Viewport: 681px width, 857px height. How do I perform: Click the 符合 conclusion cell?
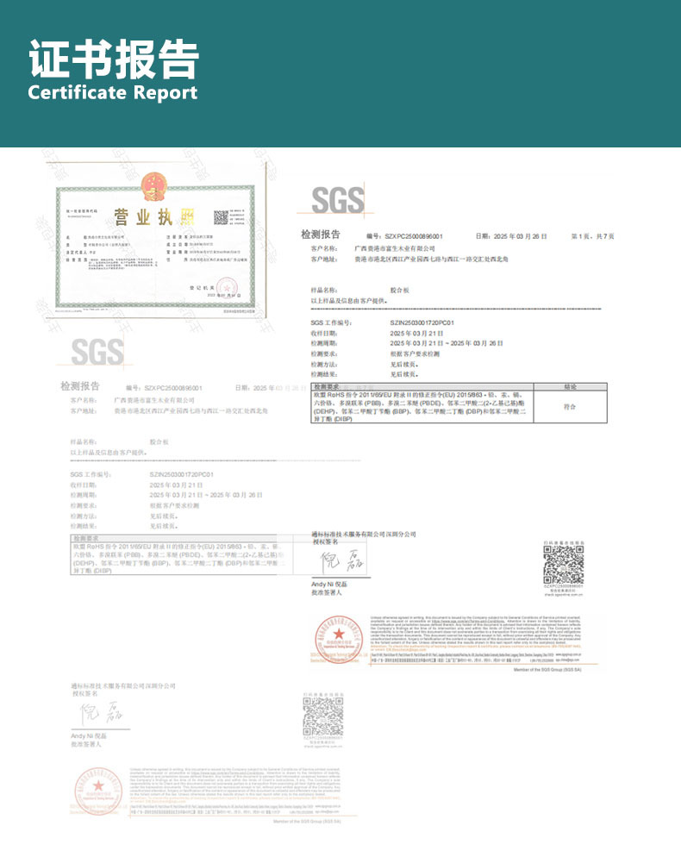pos(570,407)
